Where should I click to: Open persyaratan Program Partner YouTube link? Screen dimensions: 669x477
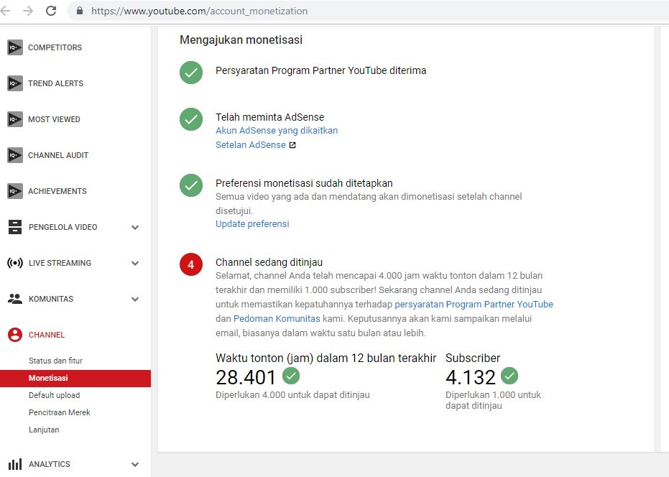click(x=474, y=304)
